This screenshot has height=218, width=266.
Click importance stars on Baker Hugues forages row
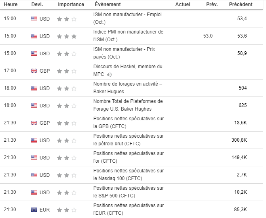click(66, 88)
